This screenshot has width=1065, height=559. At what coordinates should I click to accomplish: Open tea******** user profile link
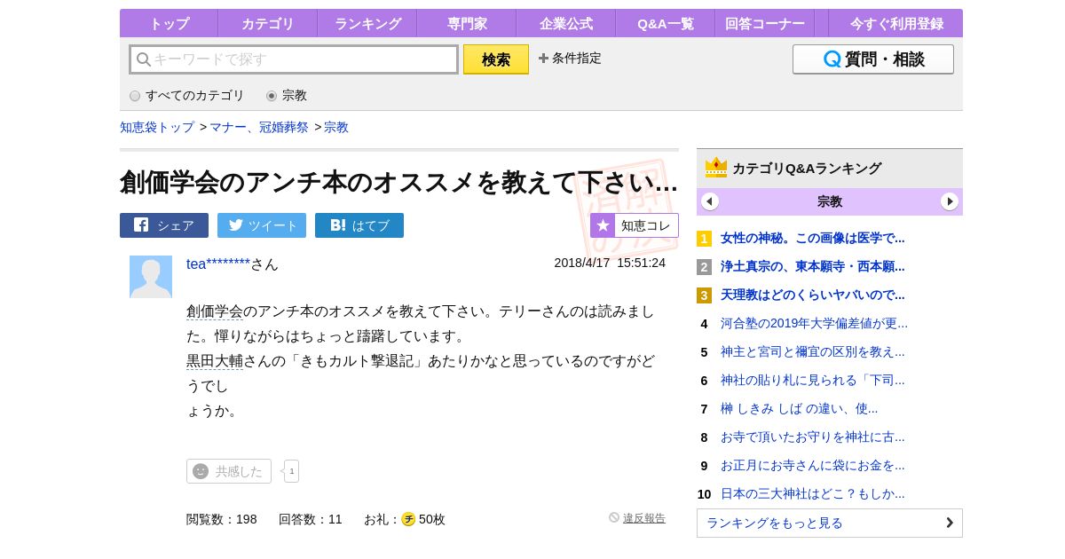[218, 264]
